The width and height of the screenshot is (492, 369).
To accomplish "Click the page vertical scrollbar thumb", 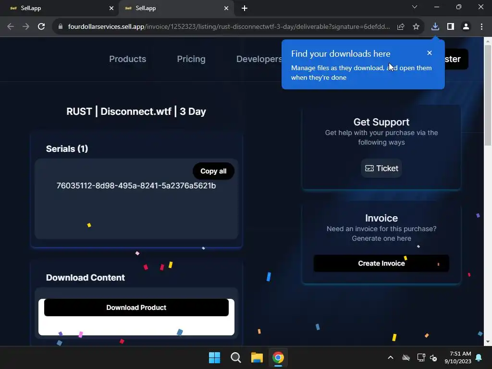I will click(x=488, y=96).
